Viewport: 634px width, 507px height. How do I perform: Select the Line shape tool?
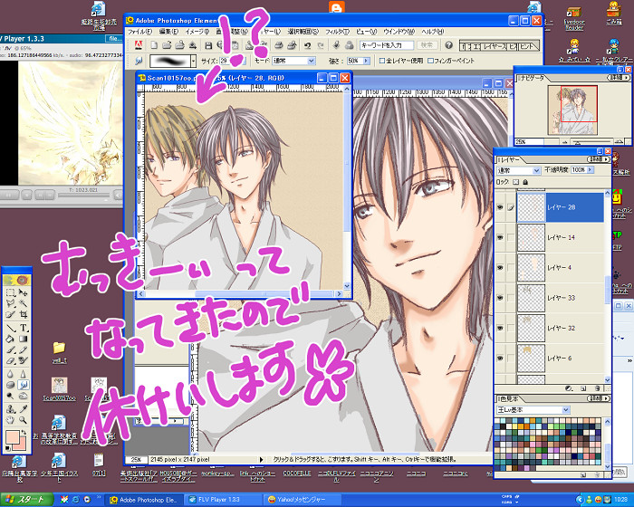click(x=11, y=328)
